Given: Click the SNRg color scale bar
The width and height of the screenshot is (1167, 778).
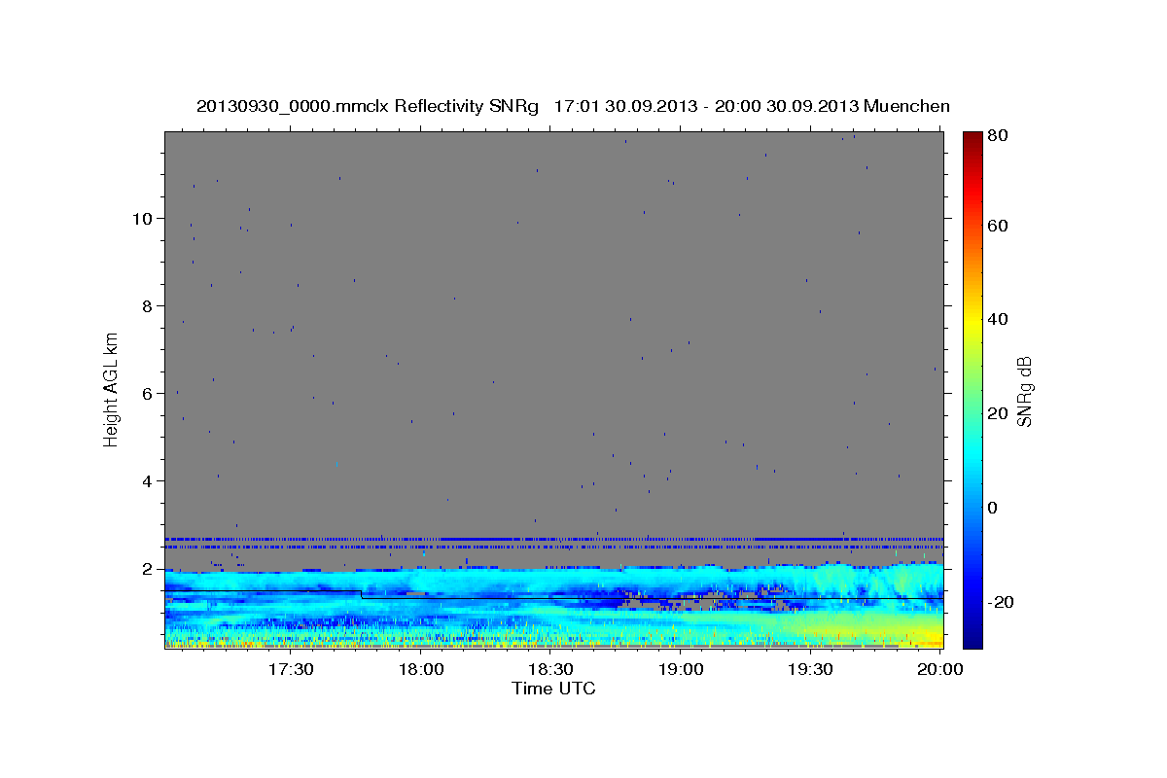Looking at the screenshot, I should pyautogui.click(x=972, y=389).
